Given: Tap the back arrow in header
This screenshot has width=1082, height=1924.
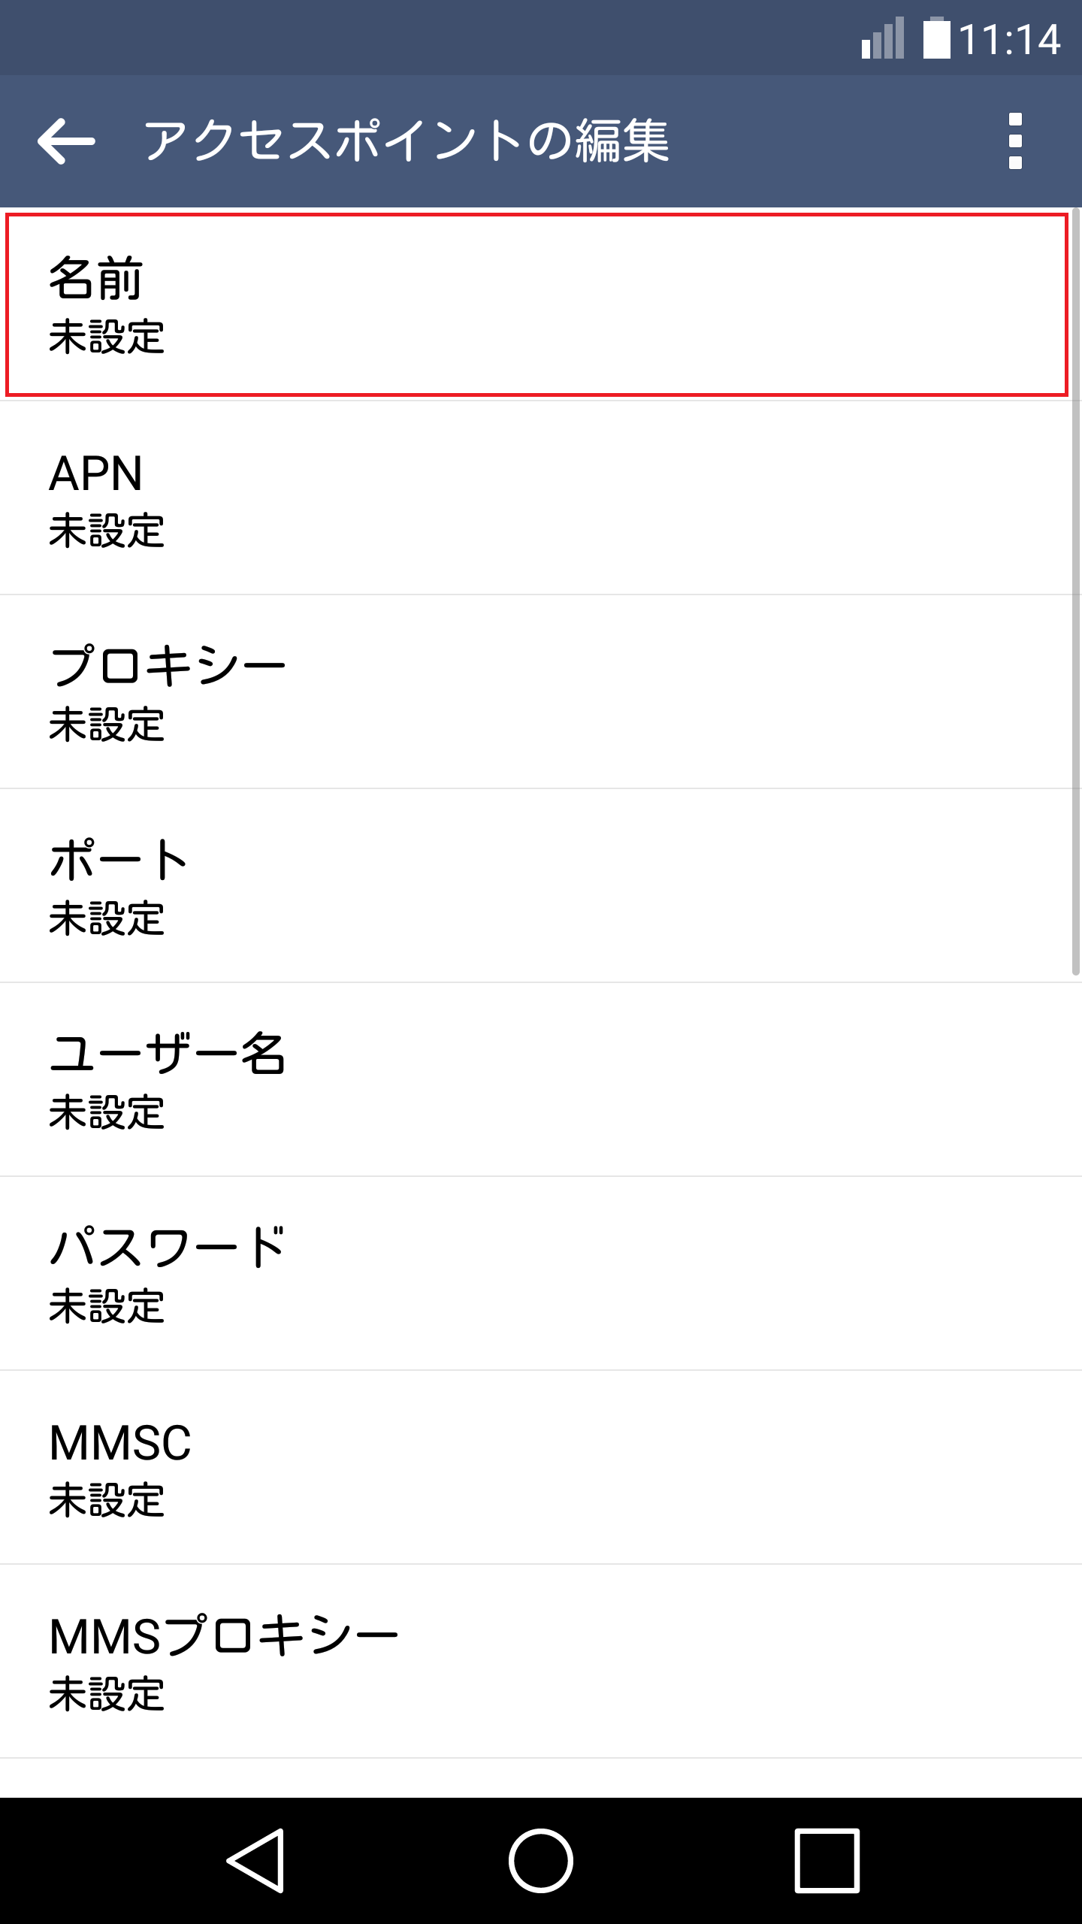Looking at the screenshot, I should (66, 141).
